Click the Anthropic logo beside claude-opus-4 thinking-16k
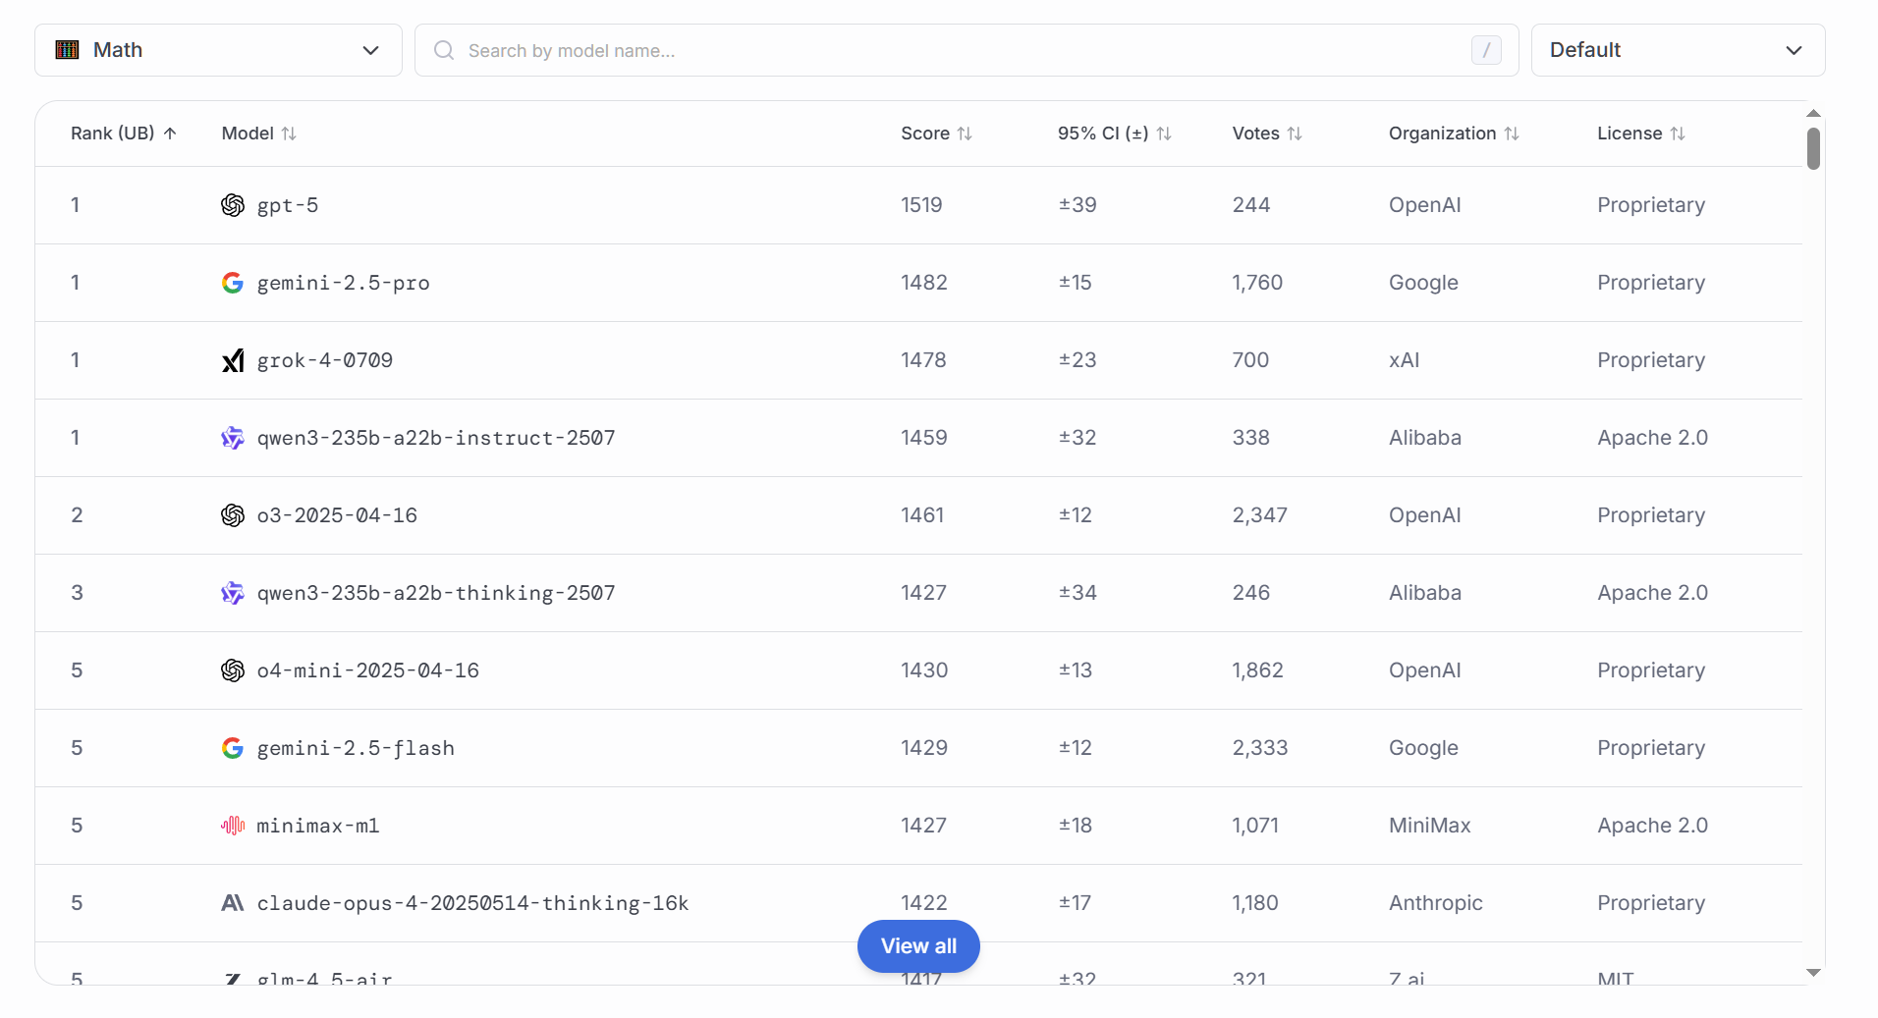The image size is (1878, 1018). tap(233, 903)
